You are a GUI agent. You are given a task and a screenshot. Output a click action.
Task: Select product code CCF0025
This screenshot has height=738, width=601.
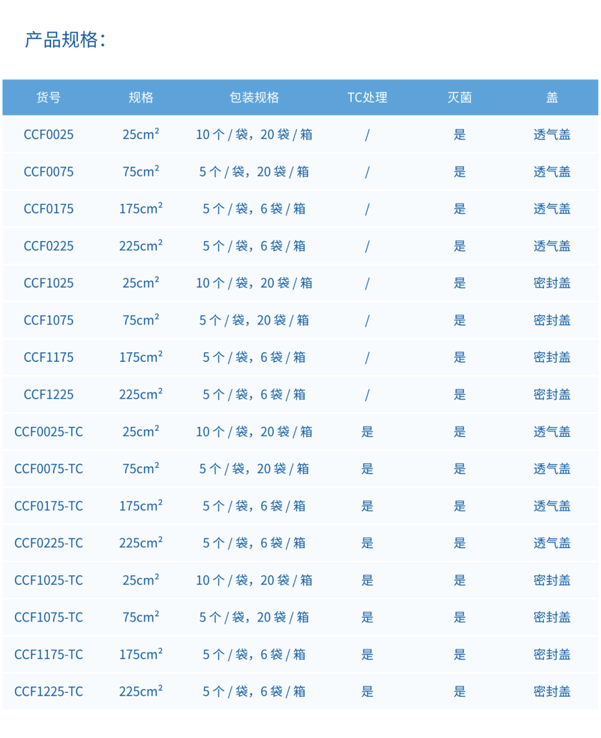coord(48,135)
